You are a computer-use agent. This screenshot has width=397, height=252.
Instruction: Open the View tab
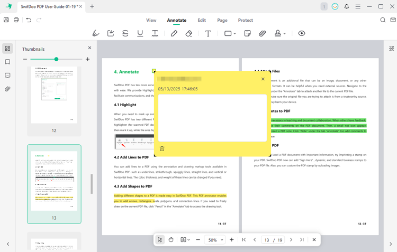point(151,20)
